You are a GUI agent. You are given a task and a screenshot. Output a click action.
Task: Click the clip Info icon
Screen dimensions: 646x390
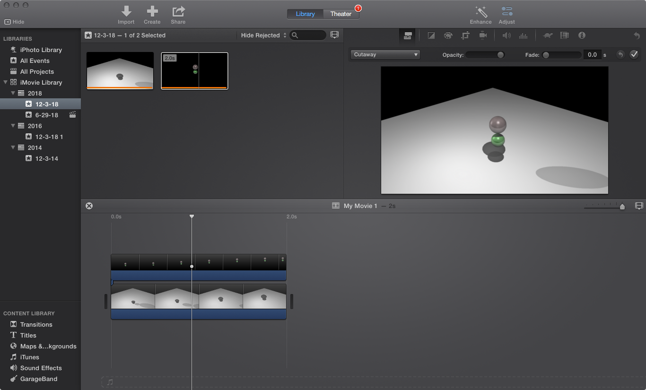pyautogui.click(x=582, y=35)
